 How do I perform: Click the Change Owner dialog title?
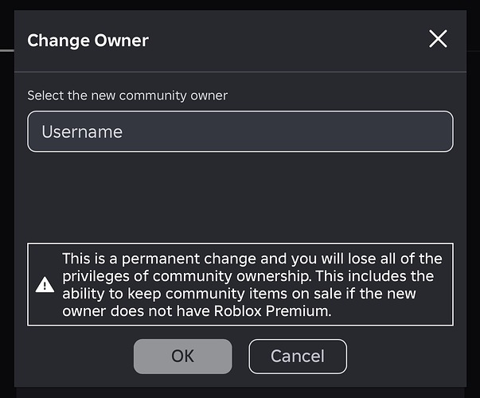coord(88,41)
